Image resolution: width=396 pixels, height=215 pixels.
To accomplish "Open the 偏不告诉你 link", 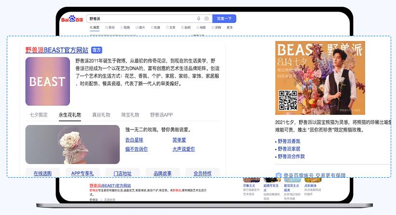I will pos(137,149).
